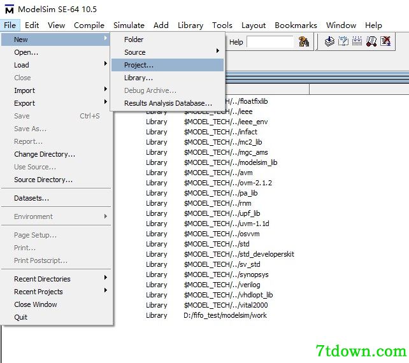The height and width of the screenshot is (363, 409).
Task: Click the $MODEL_TECH/../ieee_env path
Action: click(226, 122)
